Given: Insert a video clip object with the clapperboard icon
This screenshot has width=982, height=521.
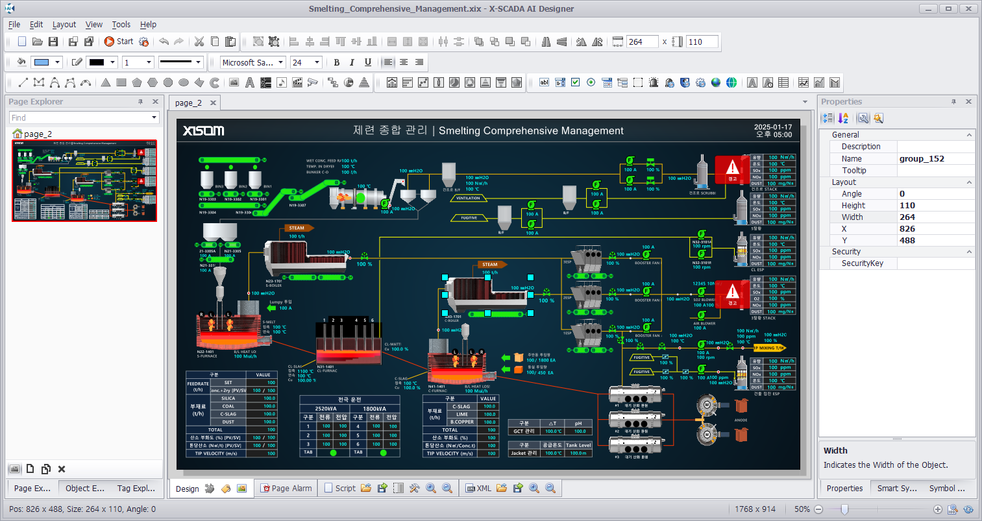Looking at the screenshot, I should point(297,82).
